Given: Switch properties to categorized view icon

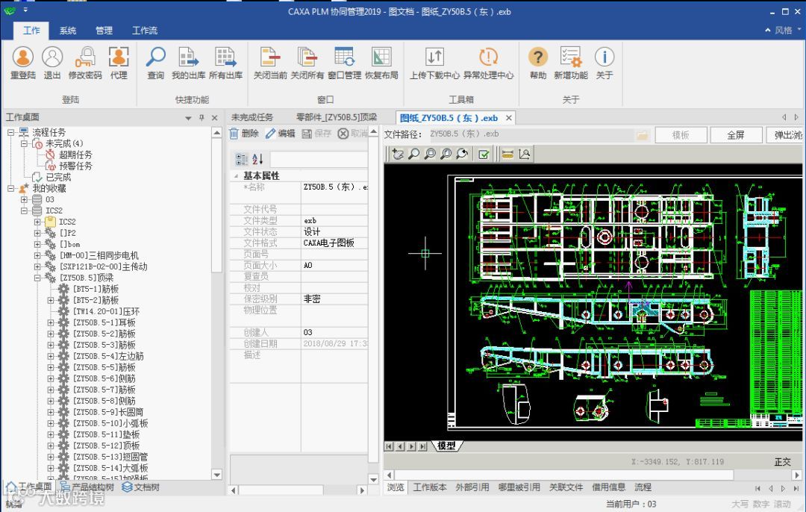Looking at the screenshot, I should coord(241,159).
